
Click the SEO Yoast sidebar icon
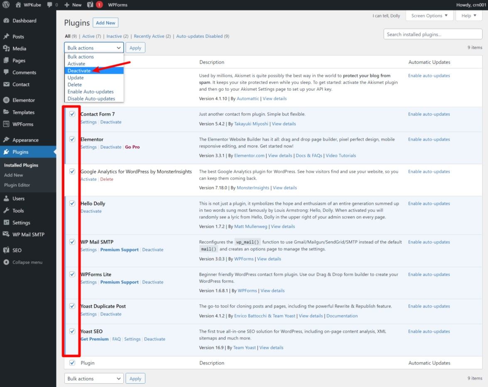click(6, 250)
